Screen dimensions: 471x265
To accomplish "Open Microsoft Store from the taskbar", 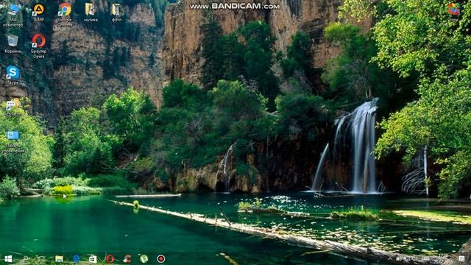I will 93,258.
